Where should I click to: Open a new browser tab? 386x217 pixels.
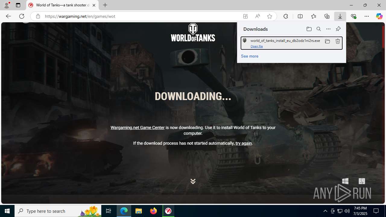[x=105, y=5]
